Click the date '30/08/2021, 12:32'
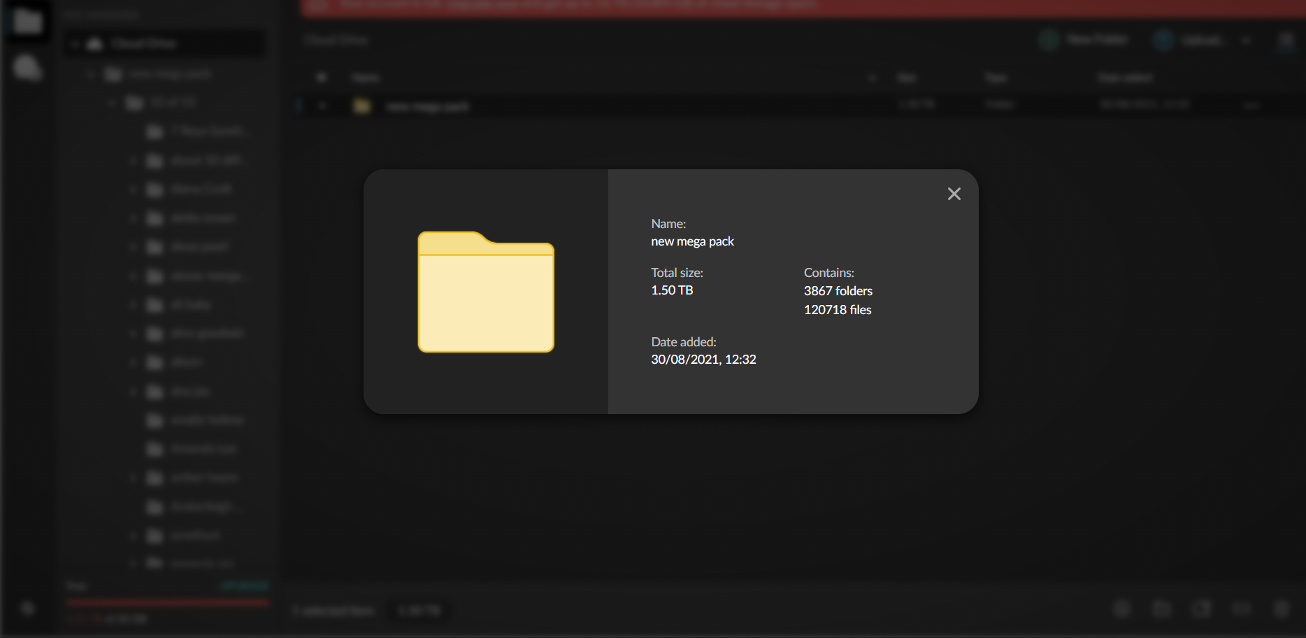 tap(703, 360)
